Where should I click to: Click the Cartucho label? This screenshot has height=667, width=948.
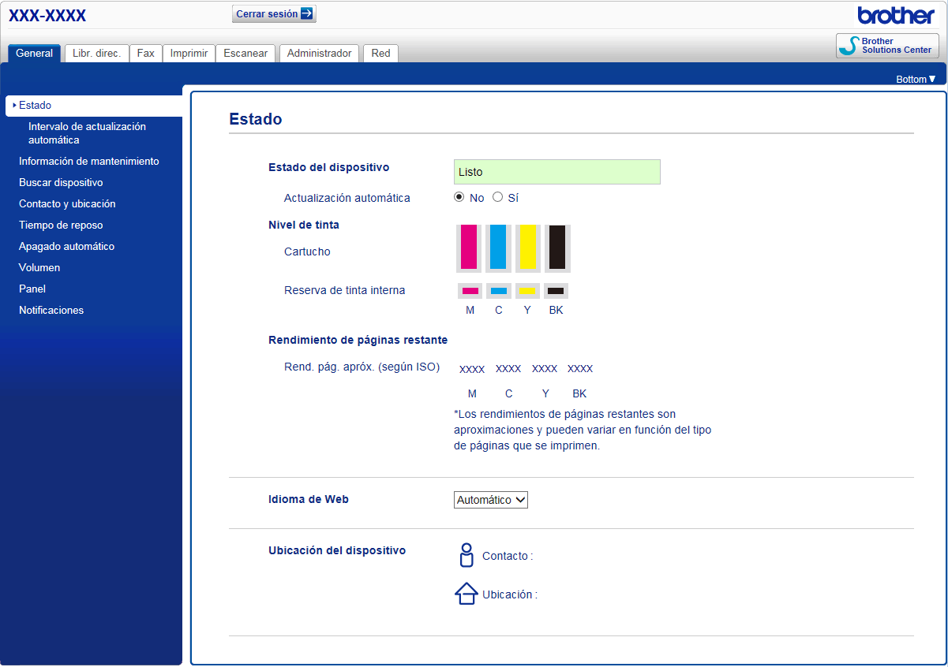click(x=308, y=252)
